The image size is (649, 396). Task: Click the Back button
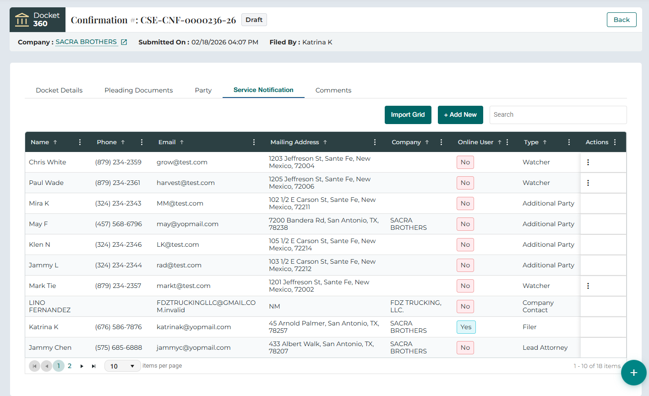(x=622, y=20)
